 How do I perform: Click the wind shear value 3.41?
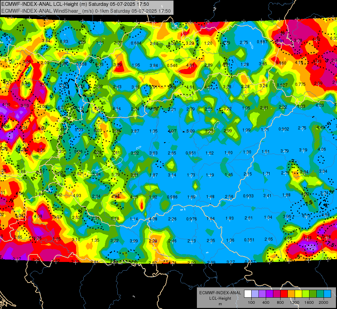(x=267, y=195)
